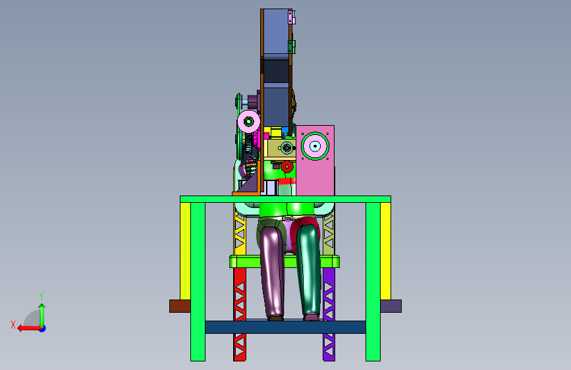This screenshot has width=571, height=370.
Task: Select the small red disc below yellow block
Action: click(287, 167)
